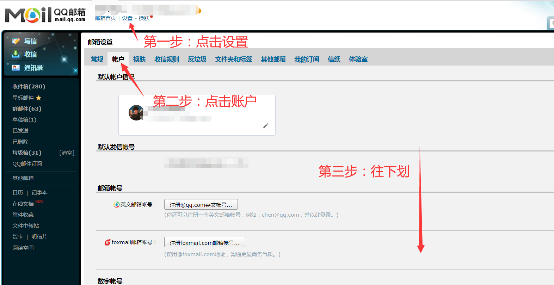Image resolution: width=554 pixels, height=285 pixels.
Task: Click 注册foxmail.com邮箱帐号 button
Action: [205, 242]
